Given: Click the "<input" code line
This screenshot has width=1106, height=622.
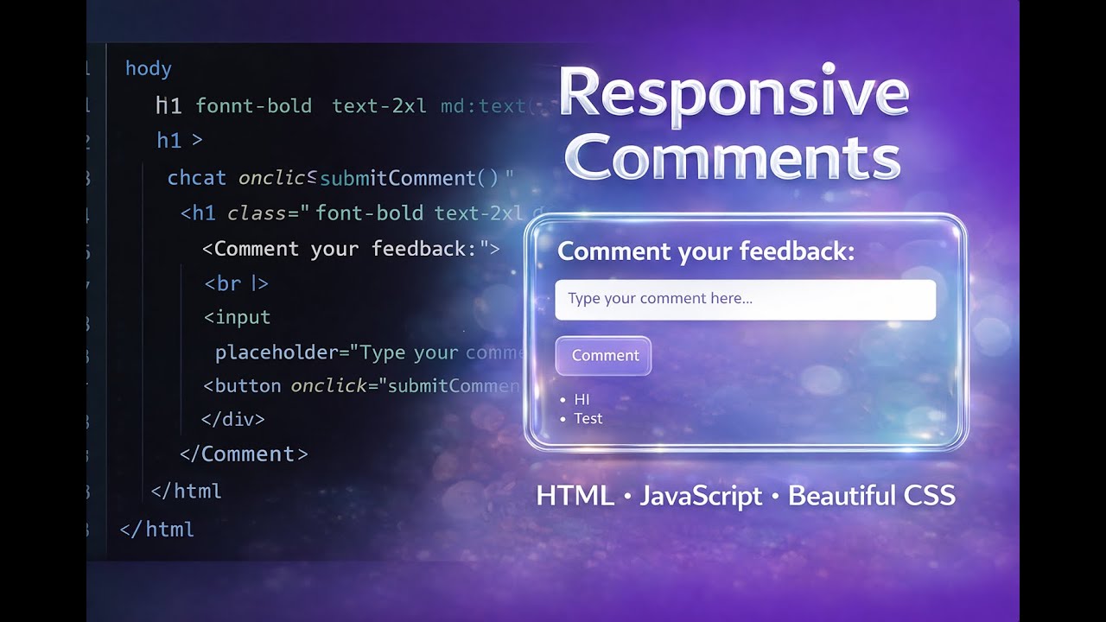Looking at the screenshot, I should point(237,318).
